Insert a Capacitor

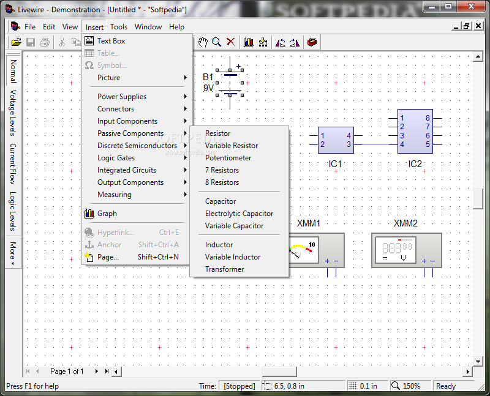239,201
